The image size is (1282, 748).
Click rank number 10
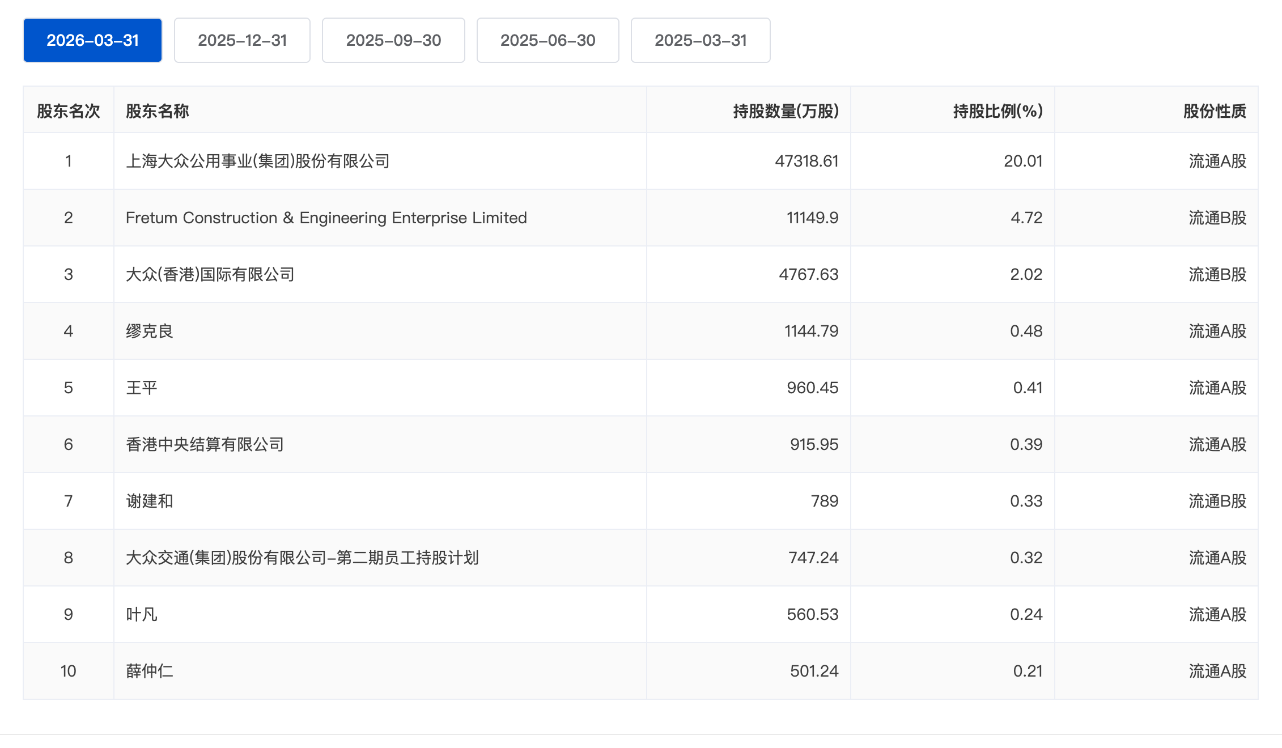[69, 671]
